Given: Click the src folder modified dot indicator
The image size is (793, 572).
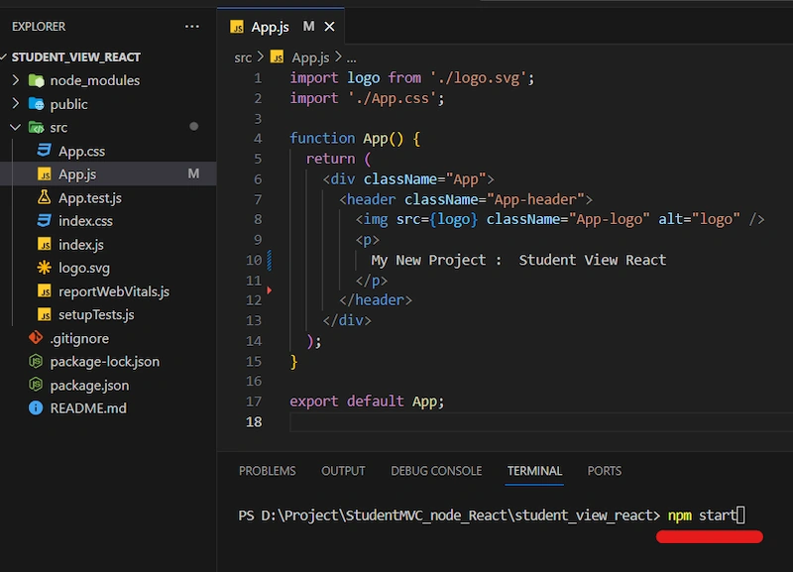Looking at the screenshot, I should (x=193, y=127).
